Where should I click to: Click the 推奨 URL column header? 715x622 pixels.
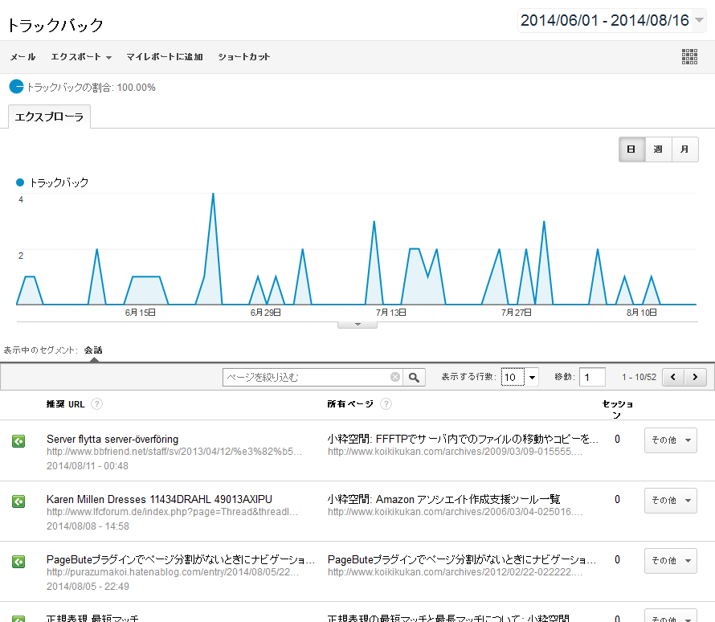[x=66, y=404]
